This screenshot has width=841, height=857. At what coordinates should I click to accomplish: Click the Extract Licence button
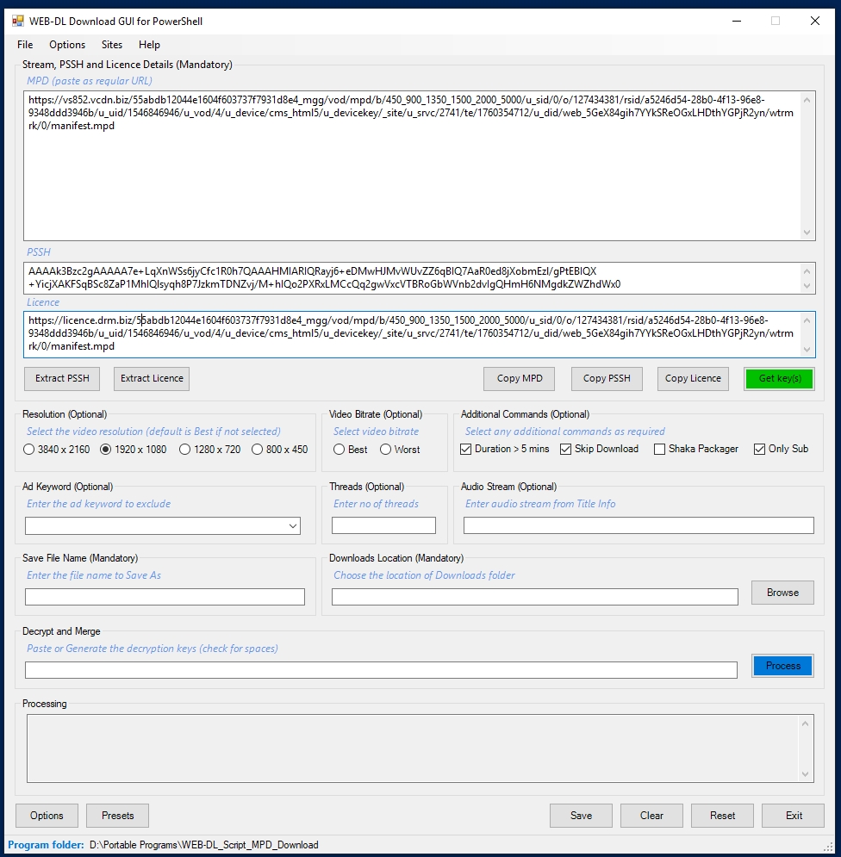click(152, 379)
